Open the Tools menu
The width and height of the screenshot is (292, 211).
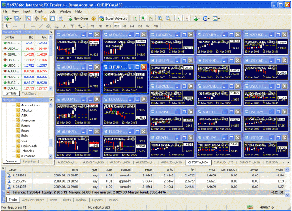pyautogui.click(x=51, y=11)
